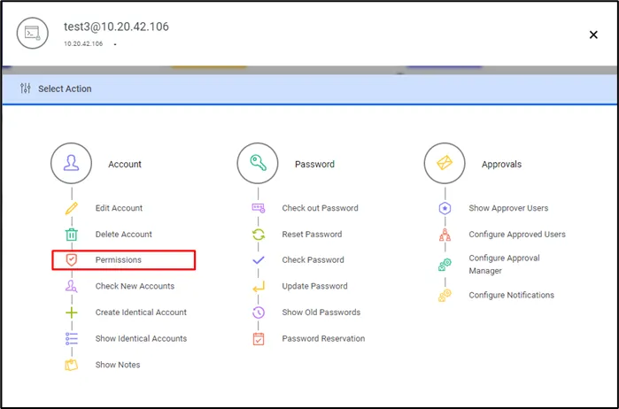Click the Check New Accounts magnifier user icon
This screenshot has height=409, width=619.
click(x=72, y=286)
